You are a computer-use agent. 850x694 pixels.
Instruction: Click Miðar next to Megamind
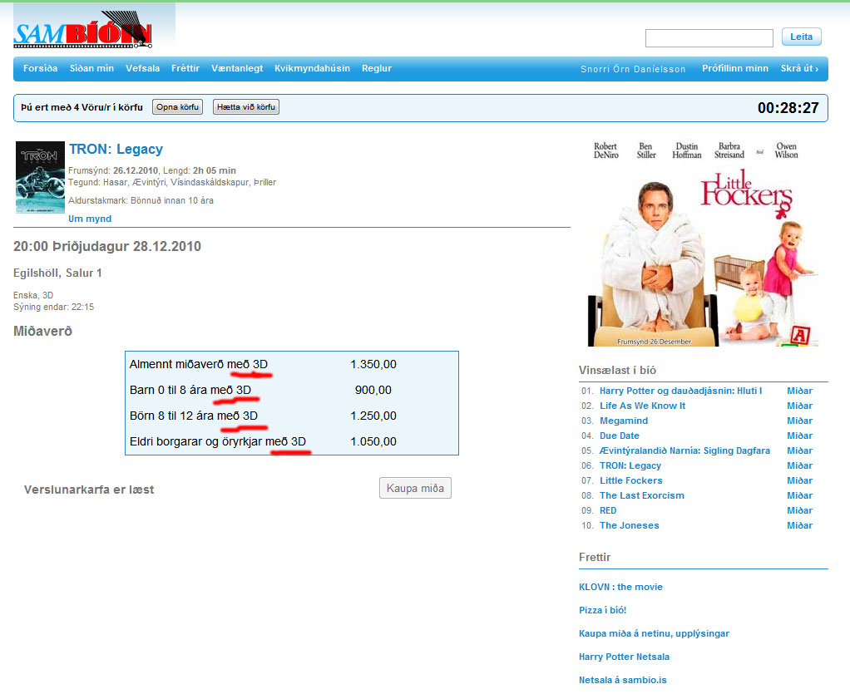click(799, 421)
